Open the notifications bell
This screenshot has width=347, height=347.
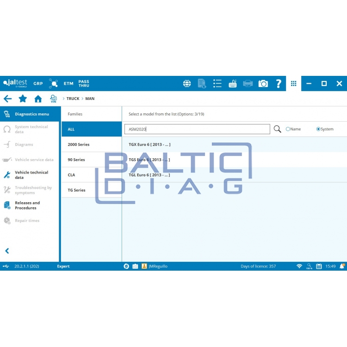[342, 266]
